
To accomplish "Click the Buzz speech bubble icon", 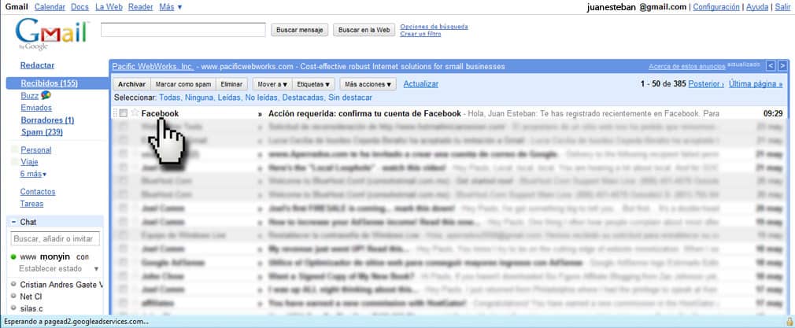I will click(46, 95).
